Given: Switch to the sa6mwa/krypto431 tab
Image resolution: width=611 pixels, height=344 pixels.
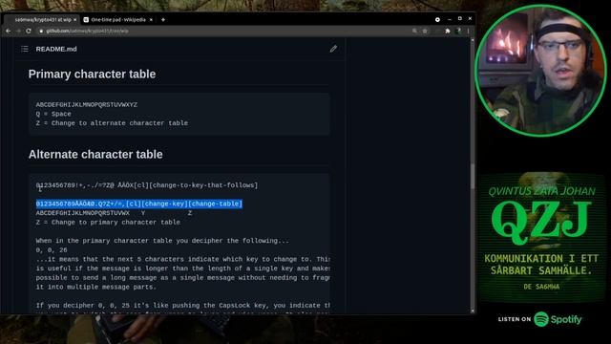Looking at the screenshot, I should 42,19.
